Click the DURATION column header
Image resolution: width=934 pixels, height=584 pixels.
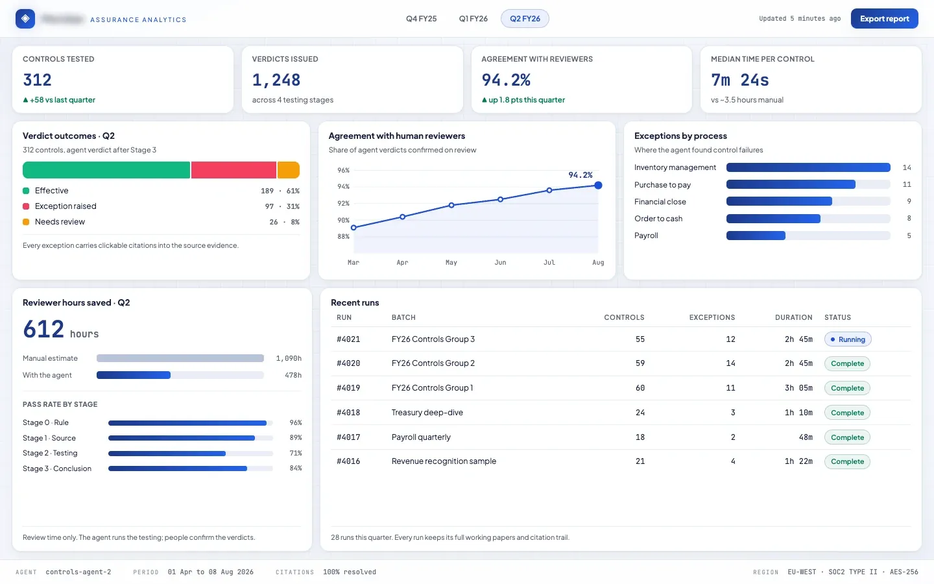point(794,317)
